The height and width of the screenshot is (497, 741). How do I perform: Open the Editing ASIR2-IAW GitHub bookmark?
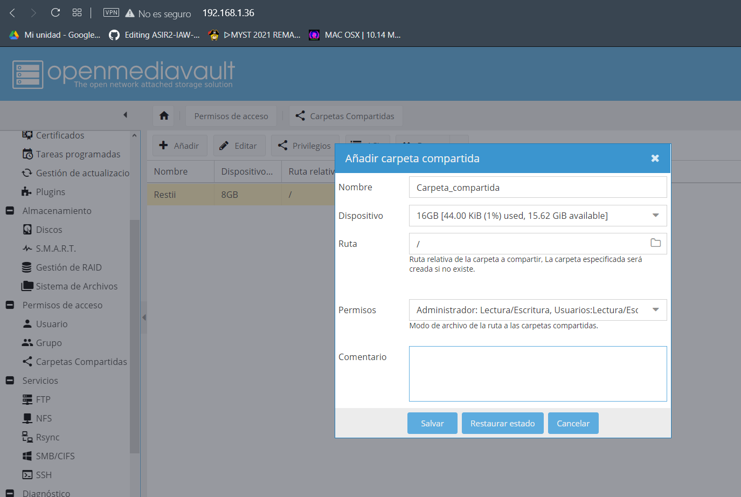(x=154, y=35)
